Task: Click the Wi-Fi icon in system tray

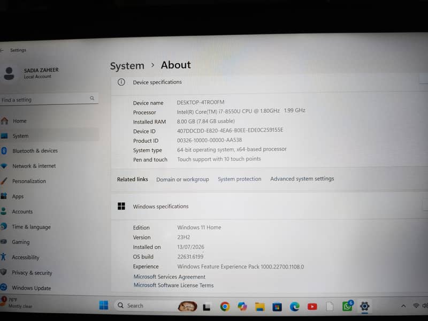Action: point(416,305)
